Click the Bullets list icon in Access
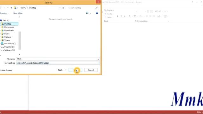Image resolution: width=203 pixels, height=114 pixels. click(148, 11)
